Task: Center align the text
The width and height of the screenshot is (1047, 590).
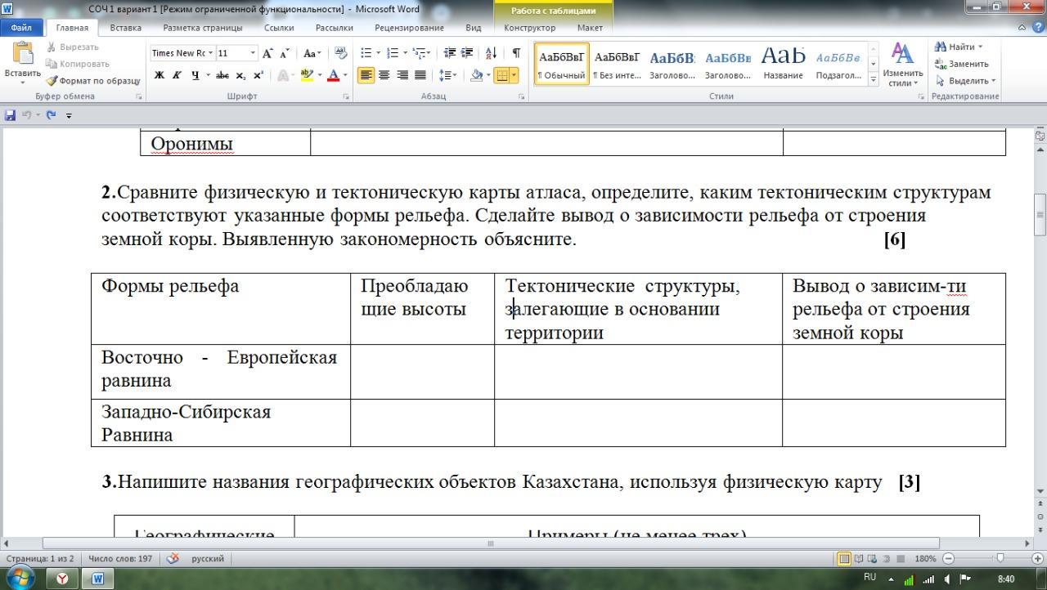Action: pos(384,75)
